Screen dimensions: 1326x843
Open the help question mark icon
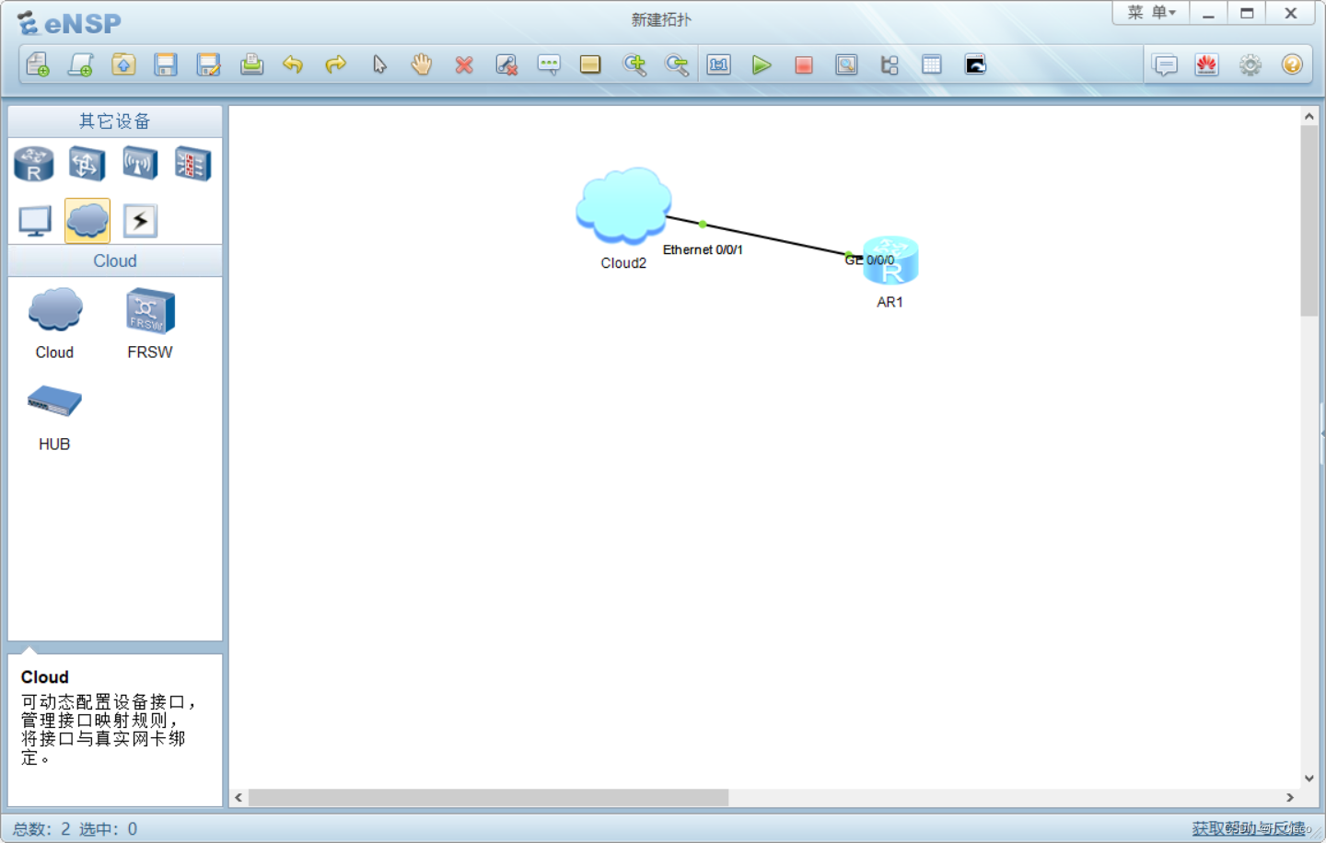tap(1292, 64)
